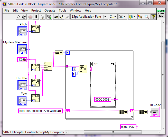Click the Pause button in the toolbar
Screen dimensions: 168x137
tap(36, 17)
